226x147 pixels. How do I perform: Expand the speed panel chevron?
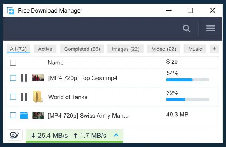(116, 135)
